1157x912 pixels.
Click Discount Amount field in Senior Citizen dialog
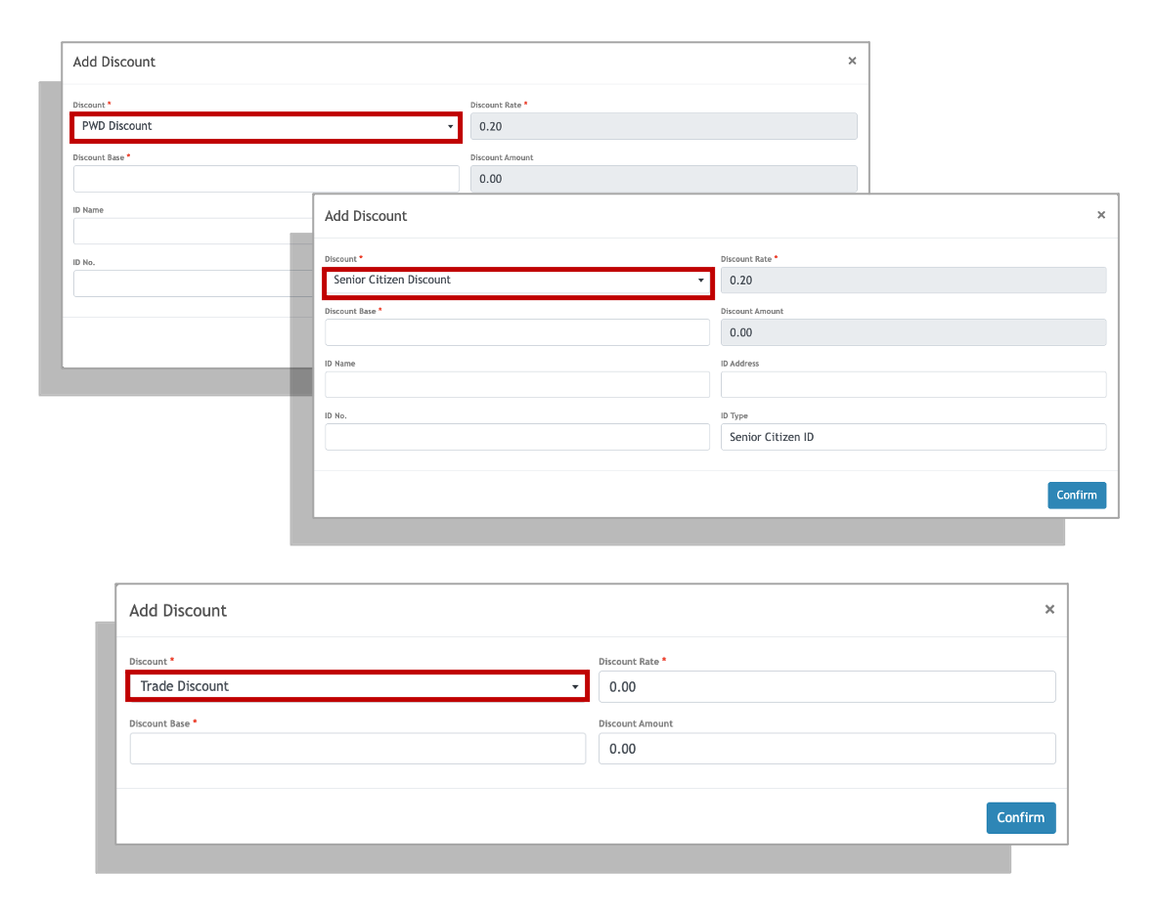tap(913, 332)
